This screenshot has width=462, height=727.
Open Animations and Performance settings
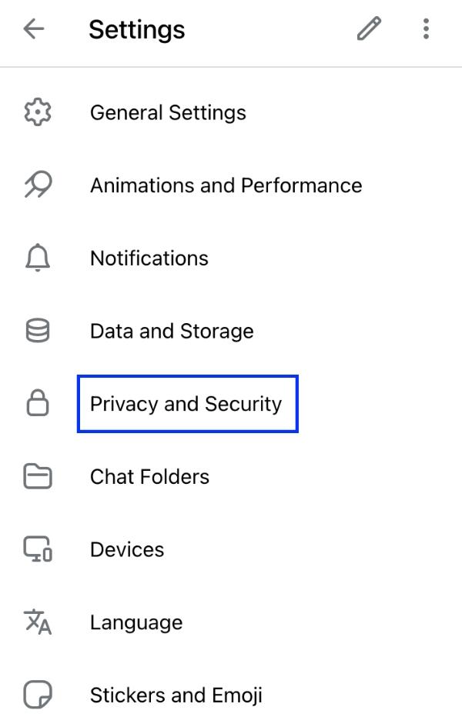(x=226, y=185)
